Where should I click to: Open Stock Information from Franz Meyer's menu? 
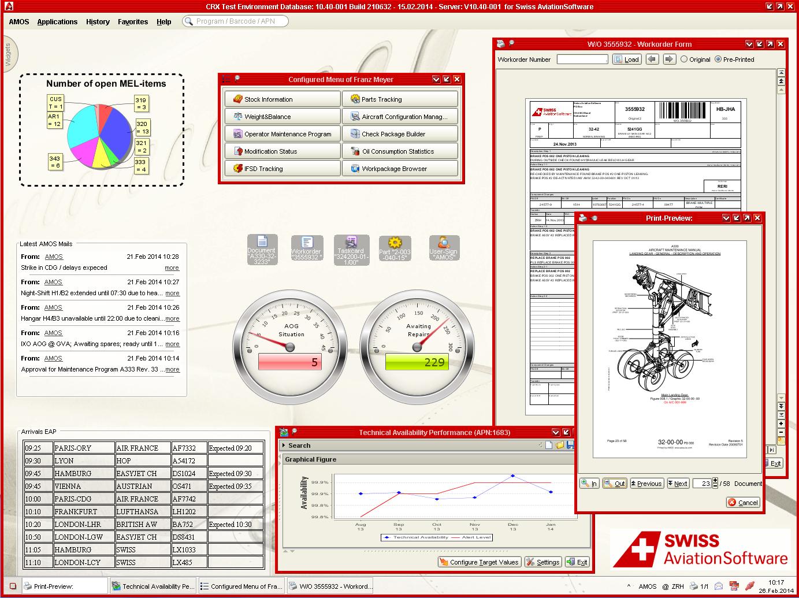[282, 99]
